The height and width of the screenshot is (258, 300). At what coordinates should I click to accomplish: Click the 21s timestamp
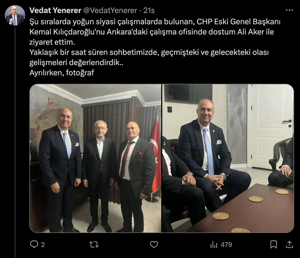[149, 10]
